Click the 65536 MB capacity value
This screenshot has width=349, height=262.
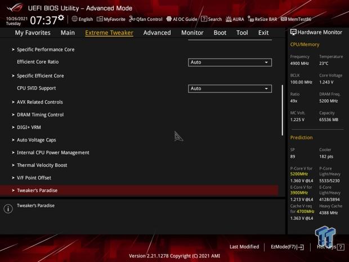pyautogui.click(x=329, y=119)
